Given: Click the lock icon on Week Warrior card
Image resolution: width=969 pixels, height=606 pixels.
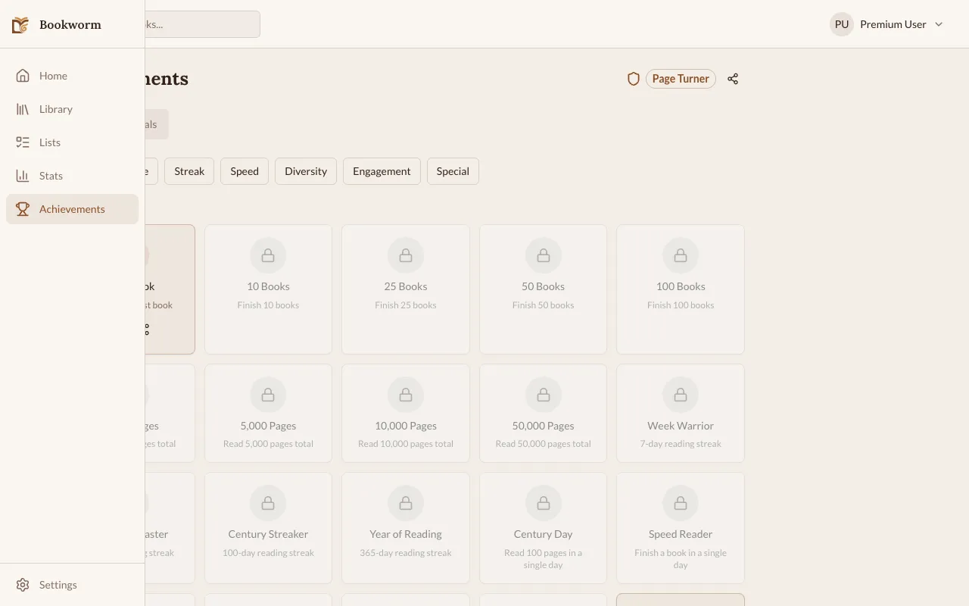Looking at the screenshot, I should pyautogui.click(x=681, y=395).
